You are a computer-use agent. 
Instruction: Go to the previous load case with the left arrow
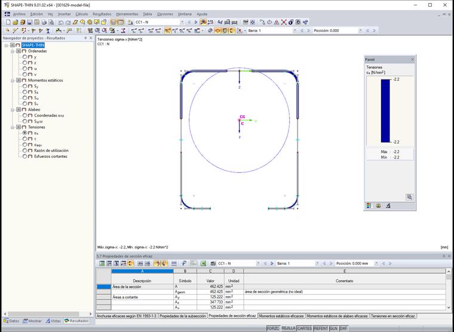coord(189,22)
